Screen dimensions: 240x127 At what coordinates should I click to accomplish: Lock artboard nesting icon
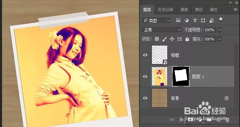coord(179,39)
